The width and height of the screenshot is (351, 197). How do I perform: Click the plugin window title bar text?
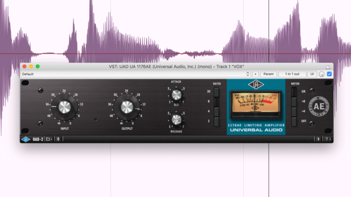(176, 67)
